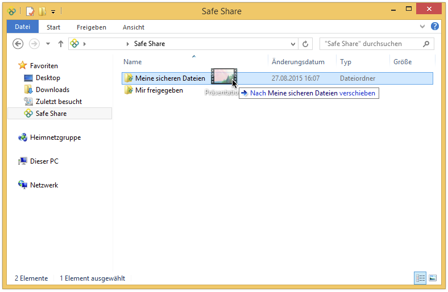Screen dimensions: 448x292
Task: Click Safe Share sidebar icon
Action: [28, 113]
